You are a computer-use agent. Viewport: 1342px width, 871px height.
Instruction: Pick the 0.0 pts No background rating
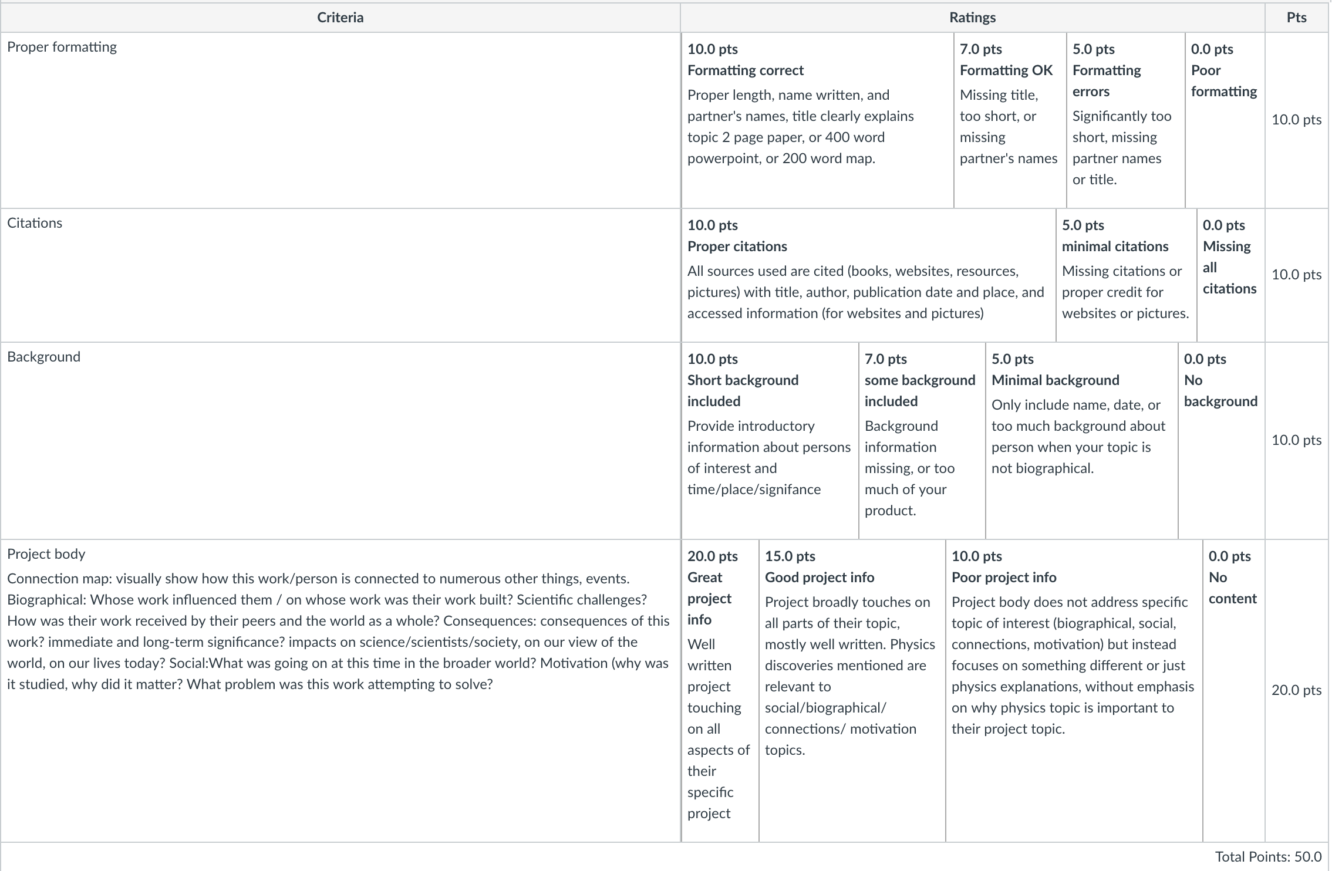tap(1221, 441)
